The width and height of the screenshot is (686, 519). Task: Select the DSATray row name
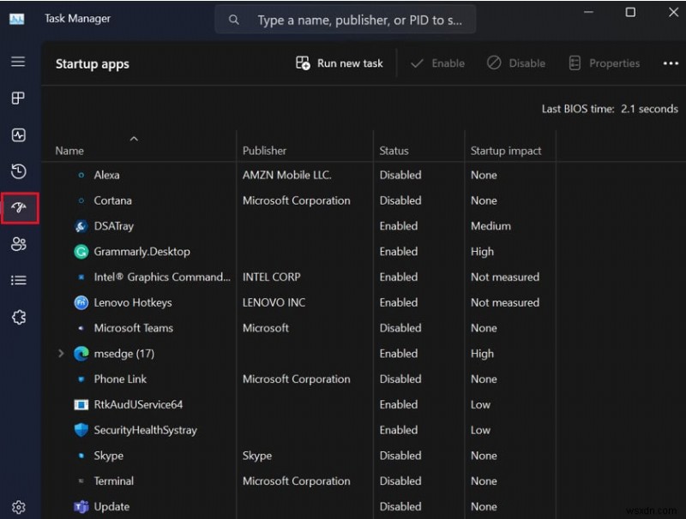114,226
